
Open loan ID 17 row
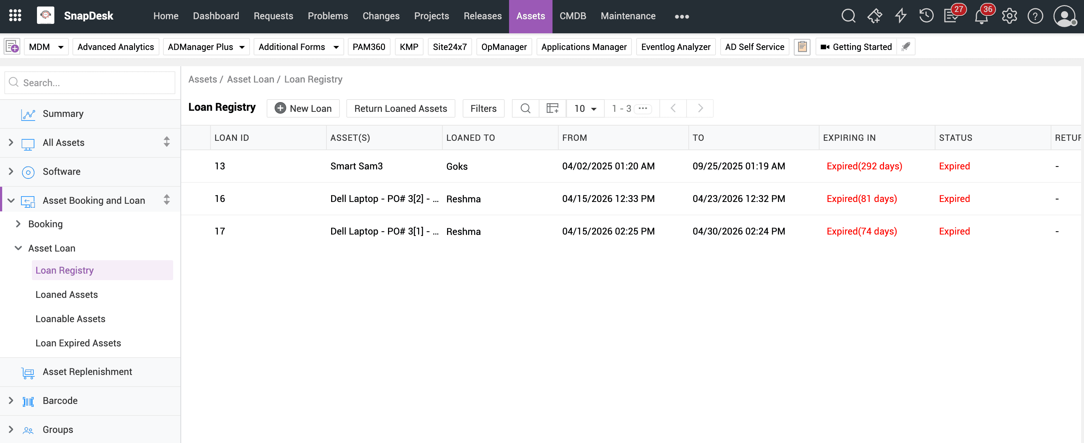[x=631, y=232]
